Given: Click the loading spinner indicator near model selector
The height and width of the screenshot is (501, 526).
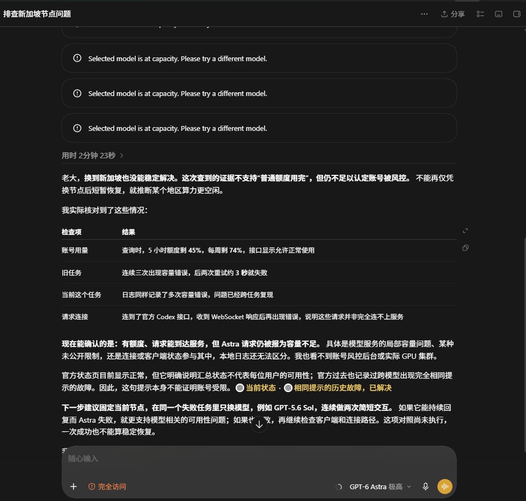Looking at the screenshot, I should click(x=339, y=487).
